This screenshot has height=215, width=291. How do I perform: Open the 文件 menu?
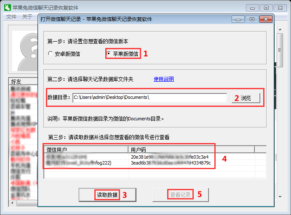(11, 17)
